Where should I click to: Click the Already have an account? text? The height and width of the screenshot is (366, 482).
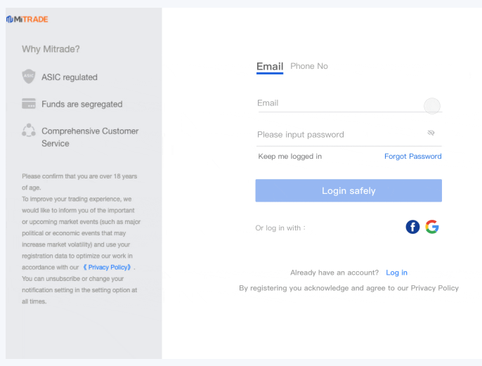click(334, 273)
